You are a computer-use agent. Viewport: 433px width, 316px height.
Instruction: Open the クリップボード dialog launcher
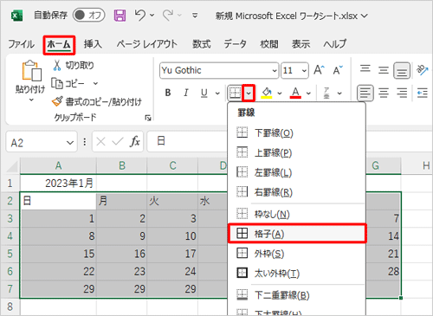point(148,118)
